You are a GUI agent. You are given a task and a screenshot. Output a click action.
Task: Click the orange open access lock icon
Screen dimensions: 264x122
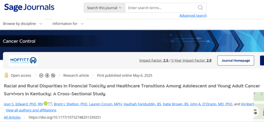[6, 75]
